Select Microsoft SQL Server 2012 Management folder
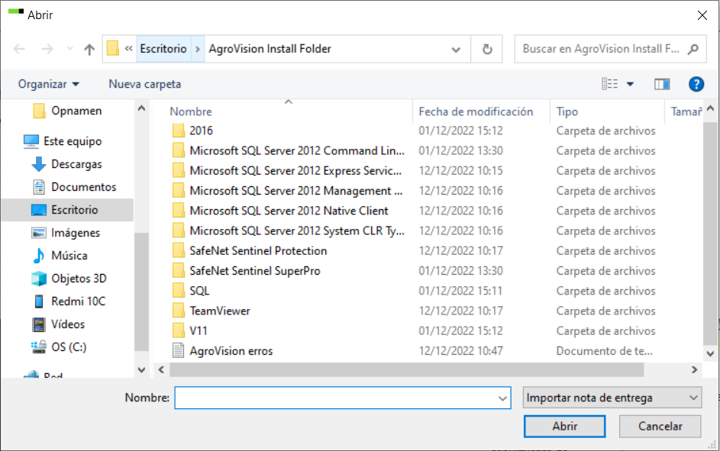The image size is (720, 451). pyautogui.click(x=295, y=191)
